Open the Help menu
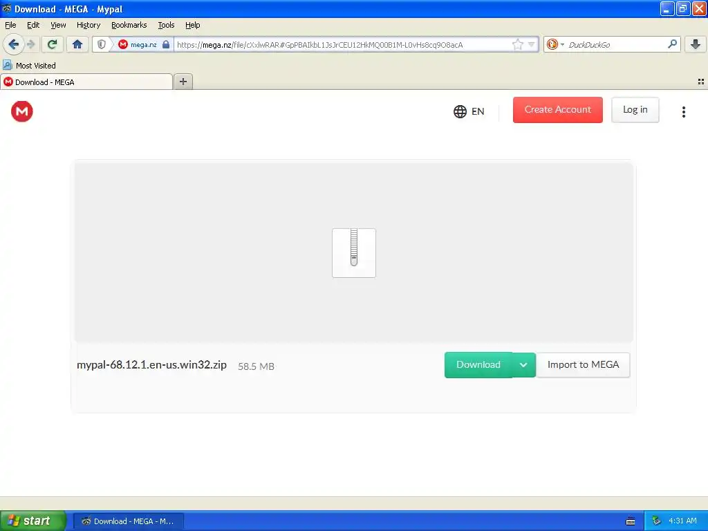 tap(192, 25)
